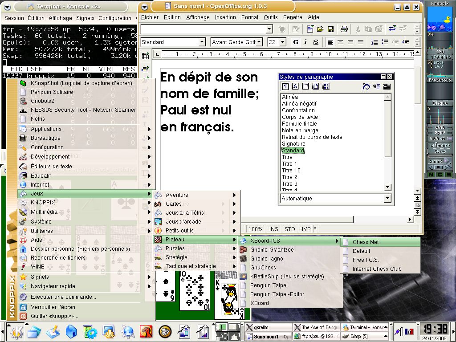This screenshot has height=342, width=456.
Task: Click the Undo arrow icon in OpenOffice
Action: (392, 29)
